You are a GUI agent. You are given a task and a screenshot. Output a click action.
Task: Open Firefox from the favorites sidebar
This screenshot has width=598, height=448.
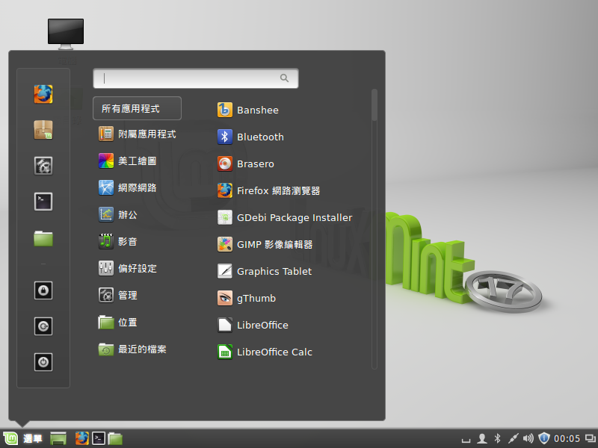[x=43, y=94]
